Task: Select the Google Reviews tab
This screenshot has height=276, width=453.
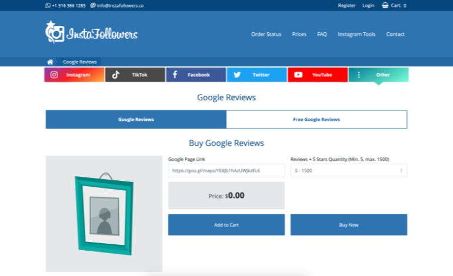Action: pyautogui.click(x=136, y=119)
